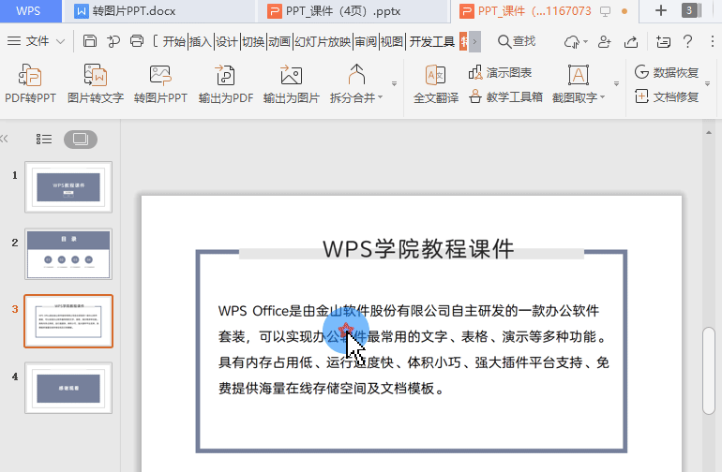Launch 数据恢复 data recovery
Screen dimensions: 722x472
point(667,73)
